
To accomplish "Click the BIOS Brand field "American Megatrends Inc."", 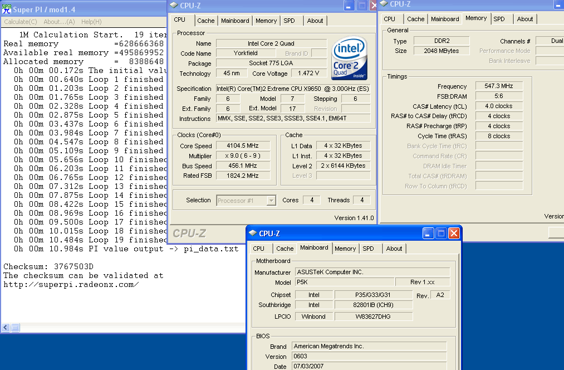I will (x=369, y=346).
